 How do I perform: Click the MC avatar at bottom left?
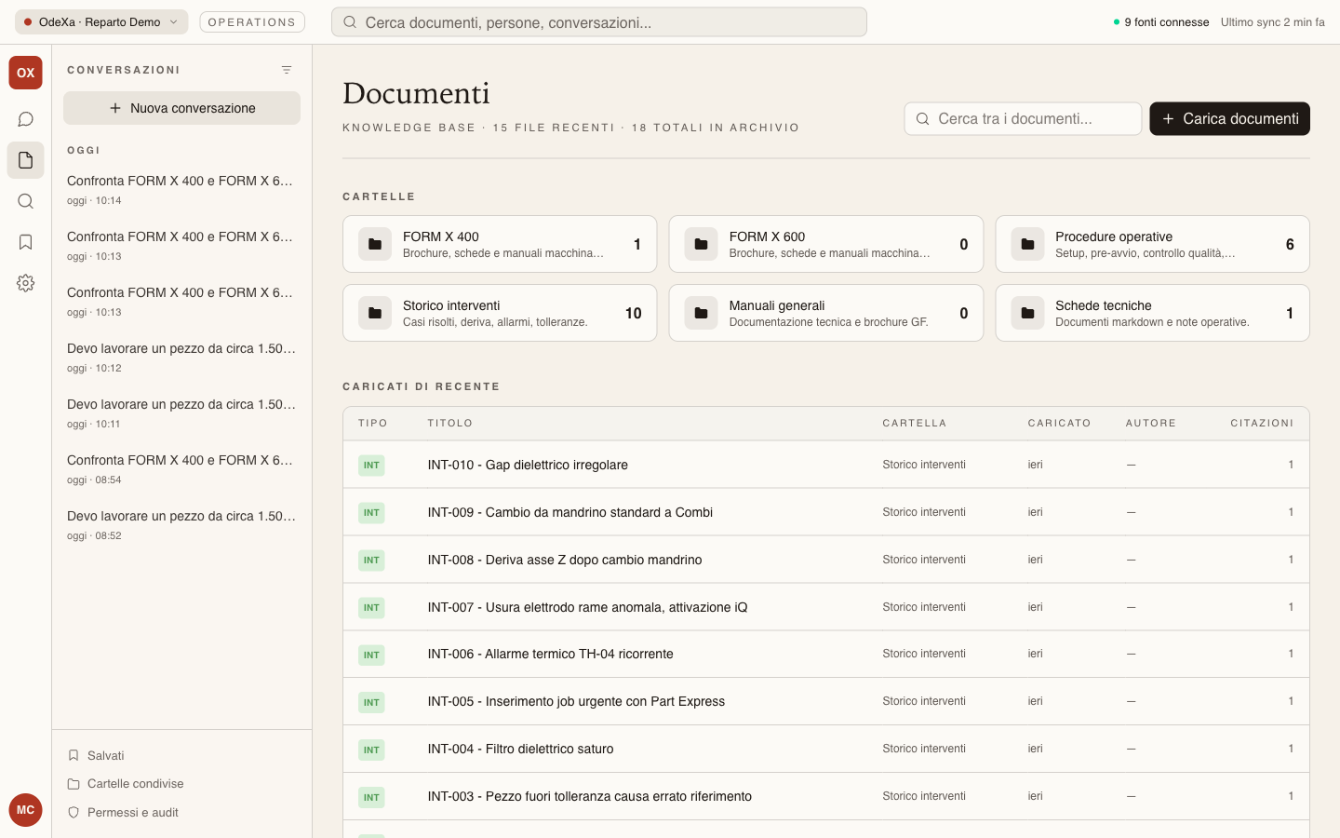point(25,810)
